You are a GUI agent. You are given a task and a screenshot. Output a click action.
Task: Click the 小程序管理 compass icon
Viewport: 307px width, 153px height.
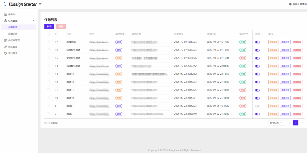(5, 40)
